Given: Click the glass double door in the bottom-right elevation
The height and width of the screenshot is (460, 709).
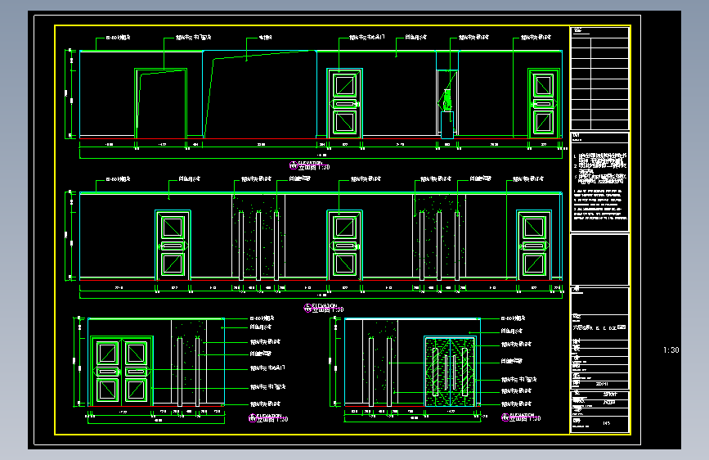Looking at the screenshot, I should click(450, 372).
